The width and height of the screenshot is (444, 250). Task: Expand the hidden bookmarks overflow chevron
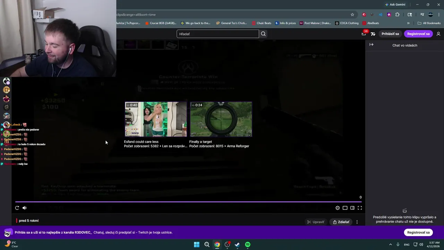[x=408, y=23]
